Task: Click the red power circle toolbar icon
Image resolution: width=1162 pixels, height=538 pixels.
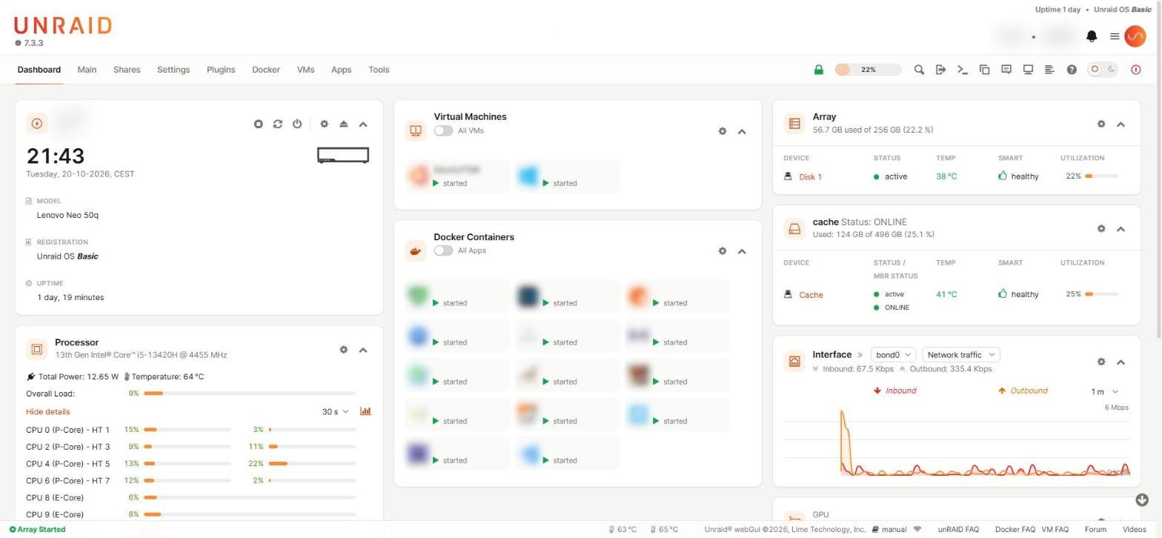Action: [1135, 70]
